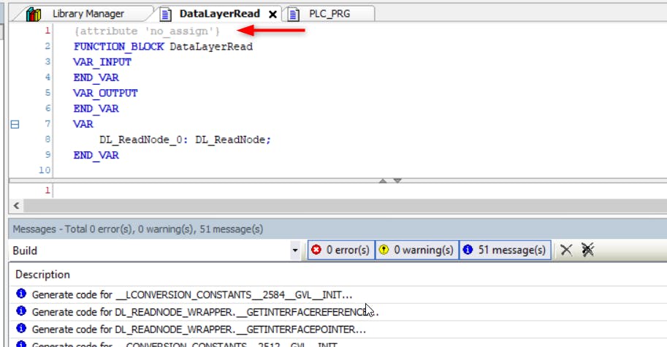Open the Build category dropdown
The height and width of the screenshot is (347, 667).
[295, 251]
